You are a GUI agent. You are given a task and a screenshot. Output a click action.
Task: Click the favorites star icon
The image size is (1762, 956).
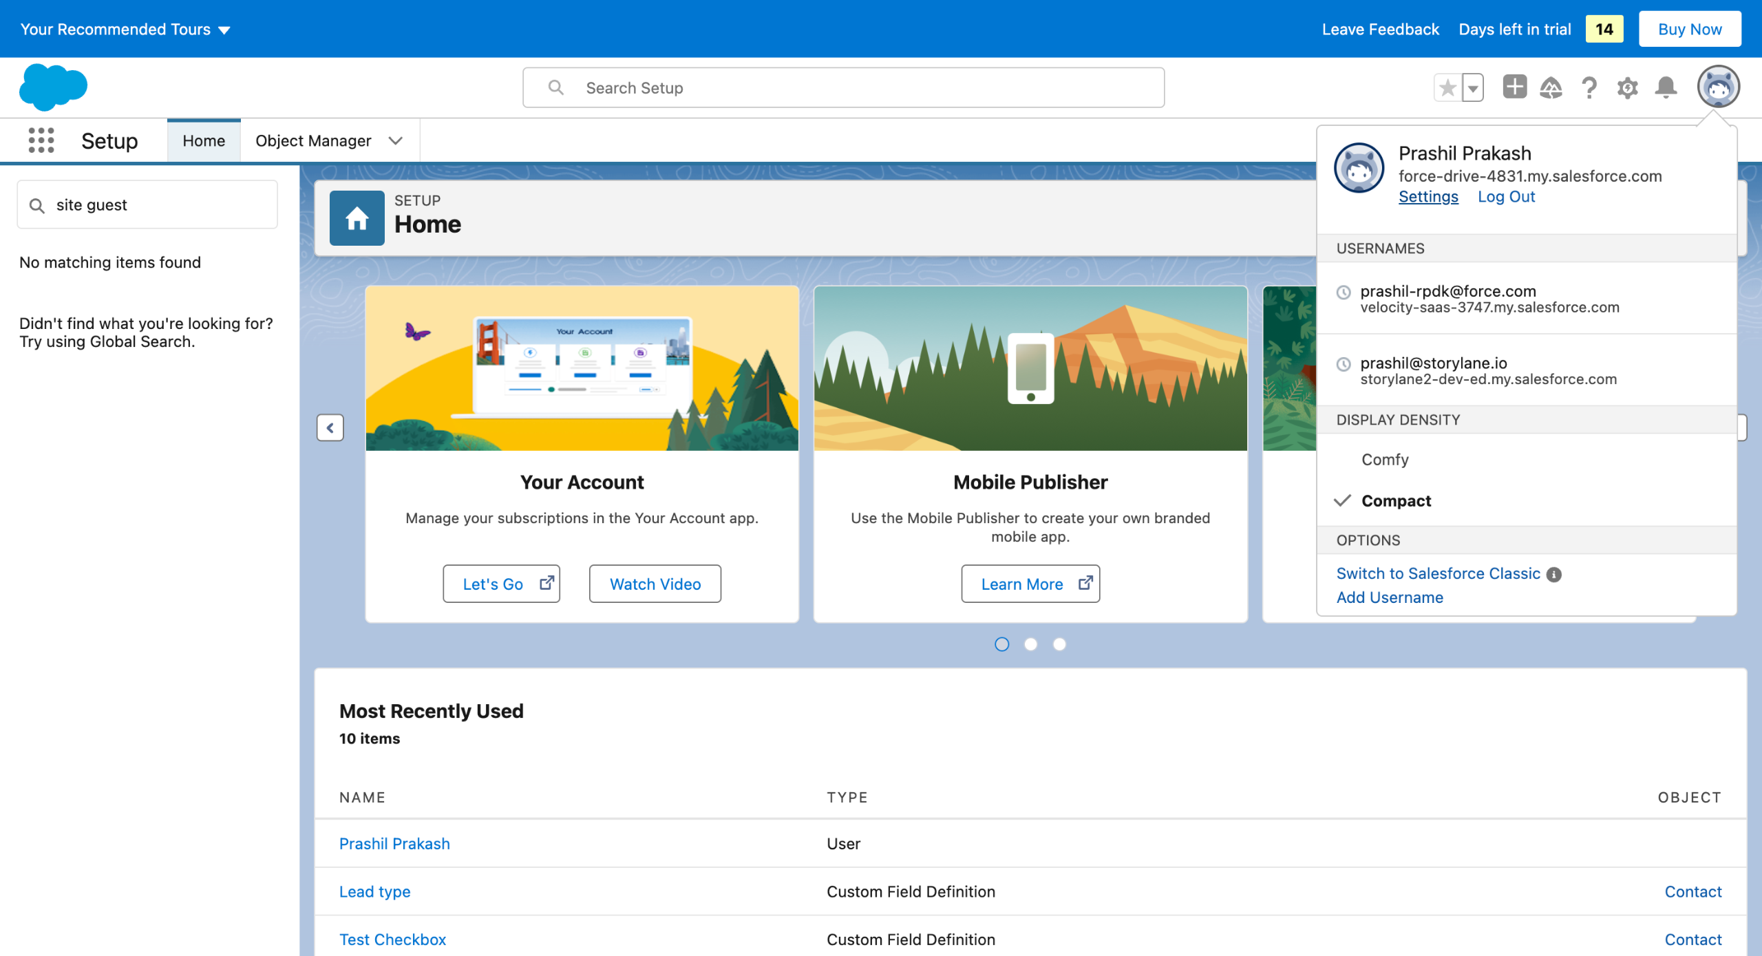[1448, 87]
